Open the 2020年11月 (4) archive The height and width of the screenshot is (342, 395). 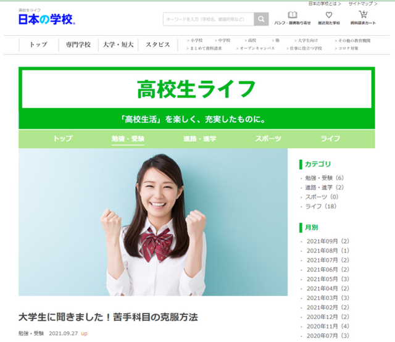coord(328,327)
